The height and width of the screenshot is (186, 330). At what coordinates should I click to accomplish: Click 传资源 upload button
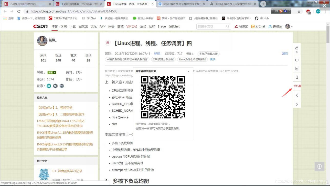[x=275, y=26]
